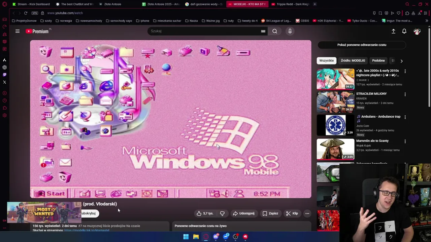Select the Podobne filter chip
Image resolution: width=431 pixels, height=242 pixels.
tap(378, 61)
